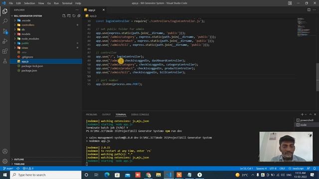Click the sync changes icon in status bar
Screen dimensions: 319x179
tap(18, 169)
